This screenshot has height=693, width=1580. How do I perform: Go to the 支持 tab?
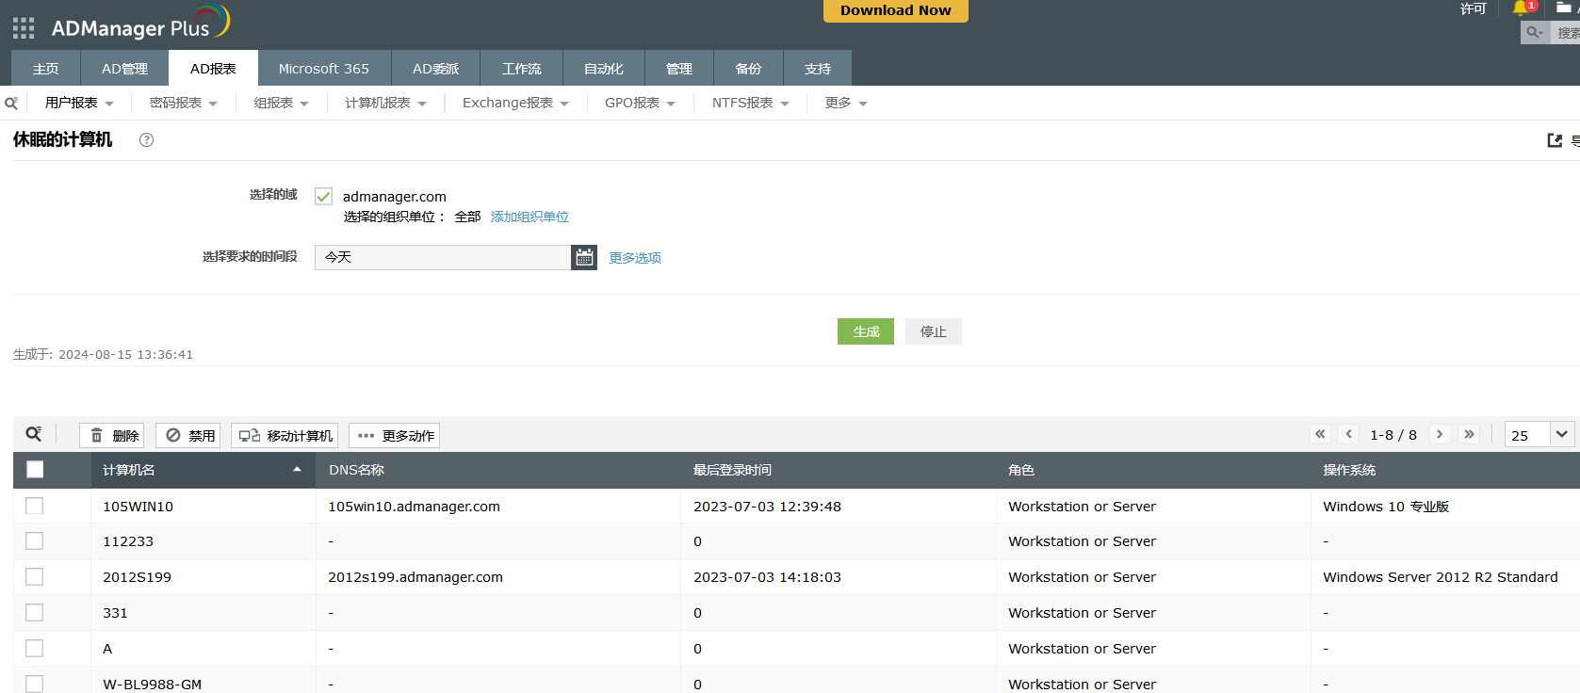[818, 68]
